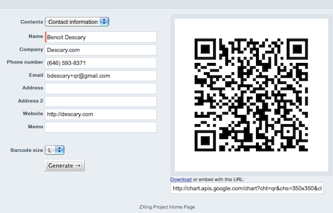Click the Contents label
Image resolution: width=333 pixels, height=213 pixels.
coord(32,22)
